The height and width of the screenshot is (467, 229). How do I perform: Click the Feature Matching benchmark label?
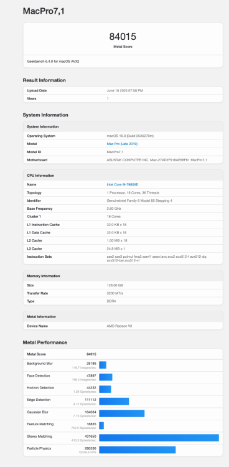tap(40, 424)
